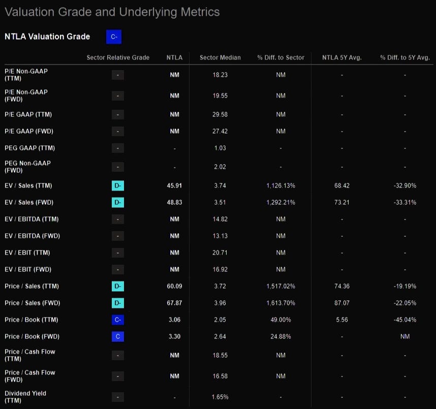
Task: Click the Price / Cash Flow (TTM) grade badge
Action: [118, 355]
